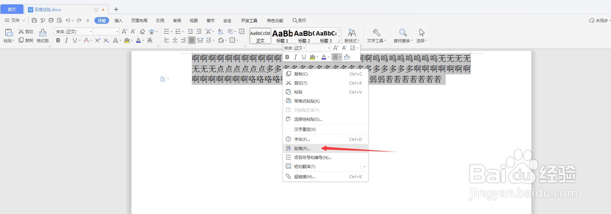Image resolution: width=611 pixels, height=214 pixels.
Task: Increase font size with ribbon A+ icon
Action: 124,32
